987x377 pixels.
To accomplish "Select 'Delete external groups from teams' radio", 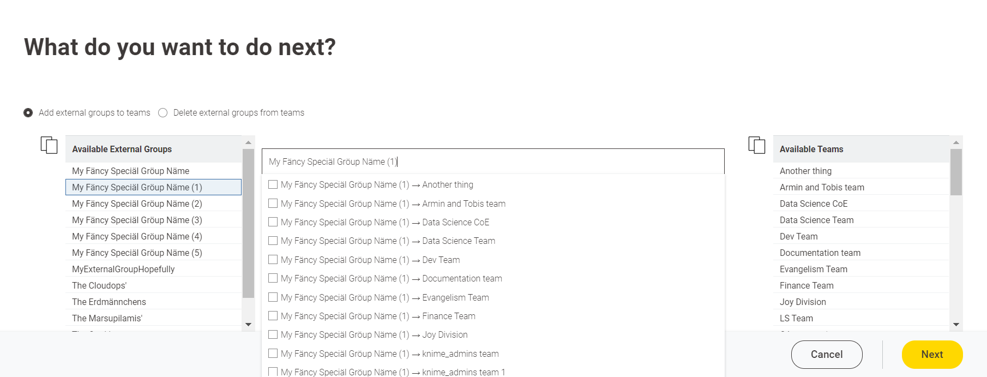I will (163, 113).
